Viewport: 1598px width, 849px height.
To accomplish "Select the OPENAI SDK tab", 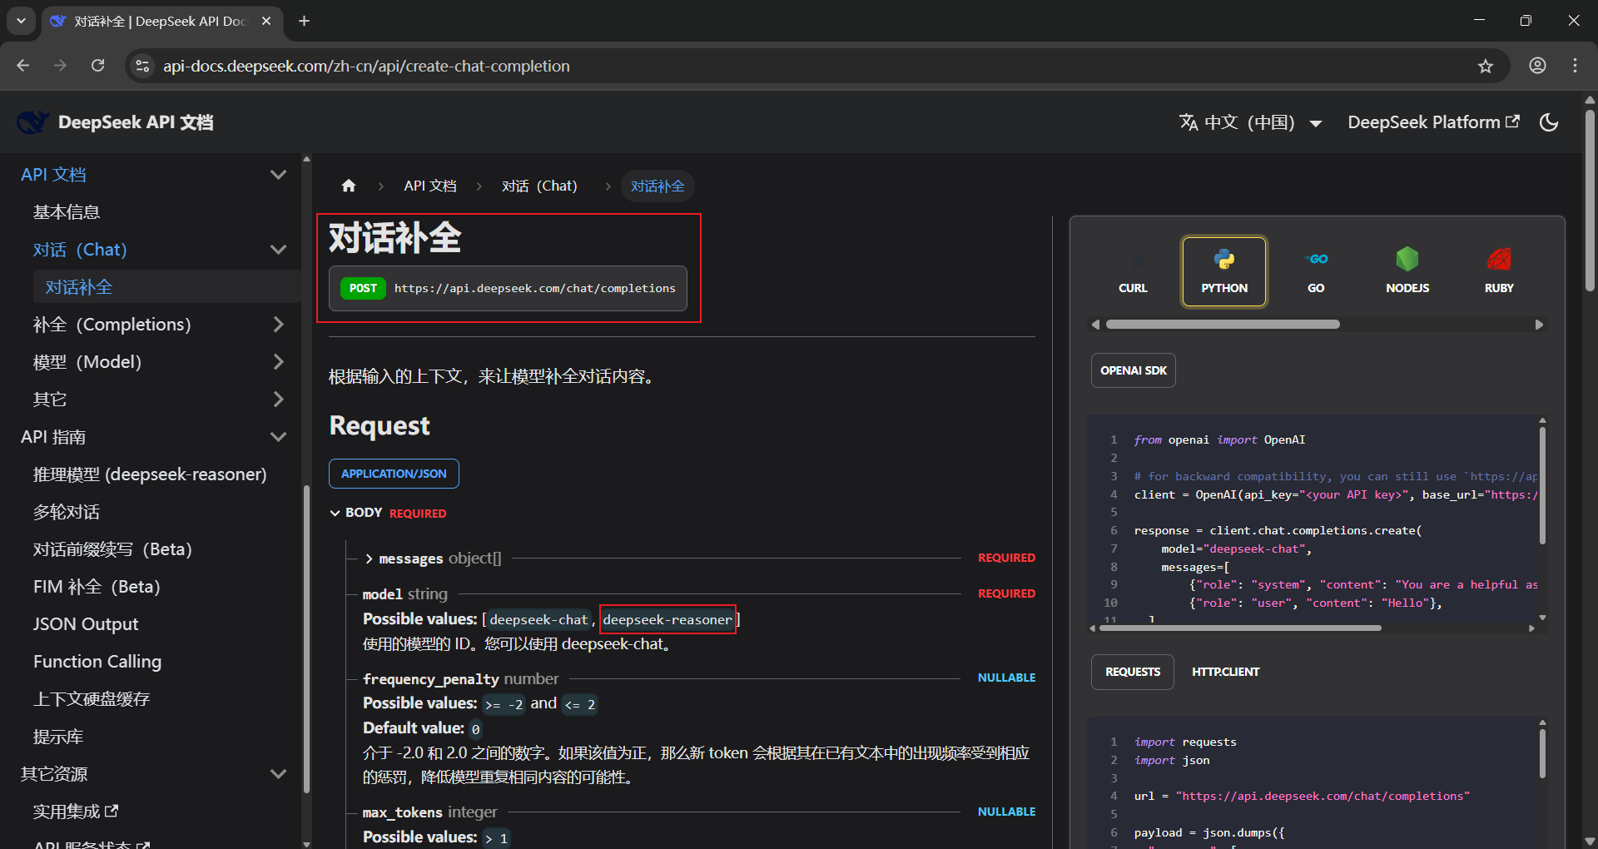I will [1134, 370].
